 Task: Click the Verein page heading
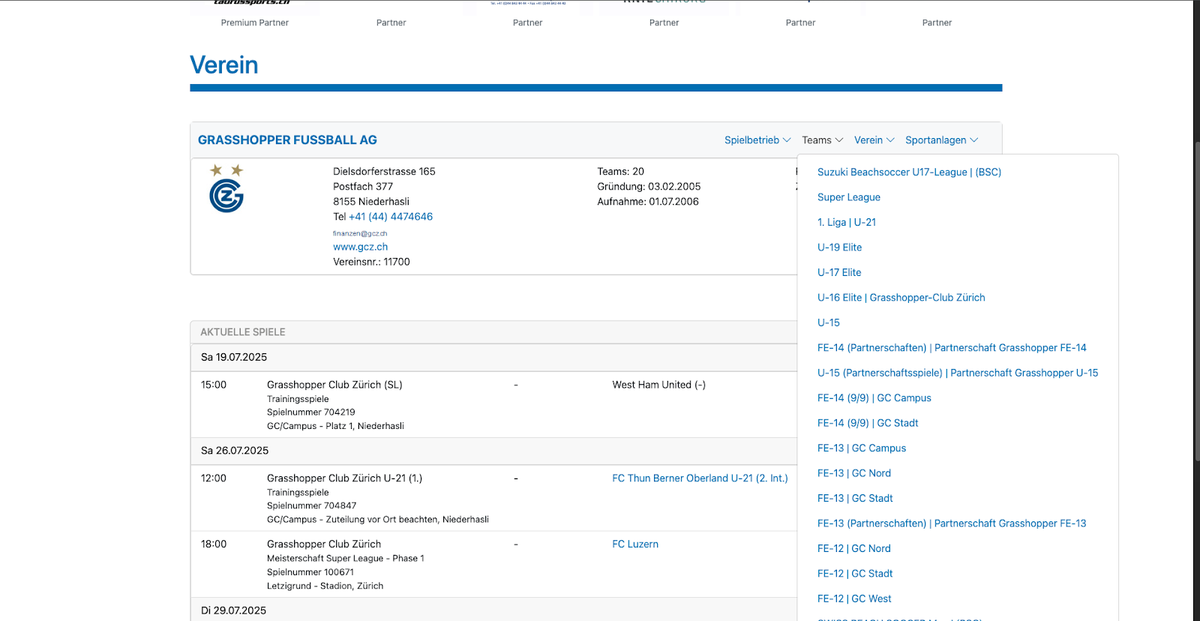coord(223,65)
